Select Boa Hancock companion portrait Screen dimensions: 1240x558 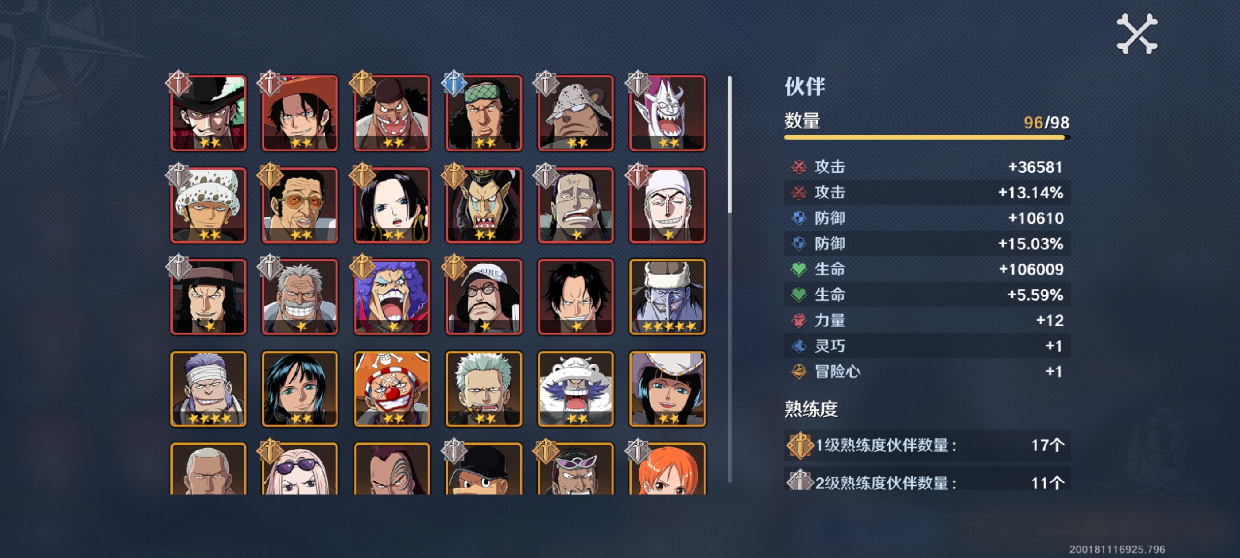tap(392, 205)
